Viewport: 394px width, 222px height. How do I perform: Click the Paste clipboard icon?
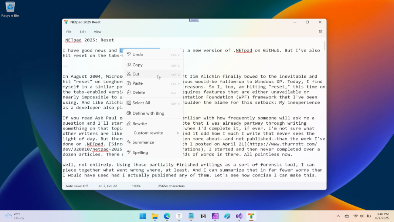click(x=129, y=83)
